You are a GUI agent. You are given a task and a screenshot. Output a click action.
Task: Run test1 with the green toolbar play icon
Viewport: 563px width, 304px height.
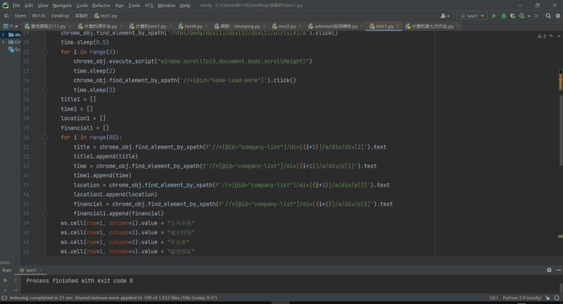pyautogui.click(x=494, y=15)
